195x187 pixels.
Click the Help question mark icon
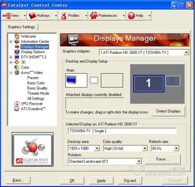(x=131, y=16)
